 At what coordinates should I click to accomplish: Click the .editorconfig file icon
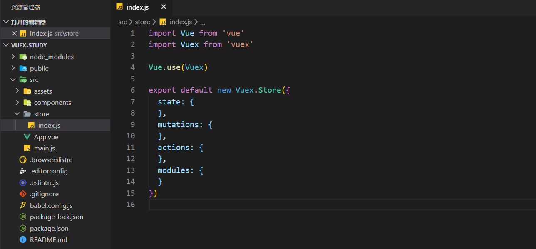23,171
